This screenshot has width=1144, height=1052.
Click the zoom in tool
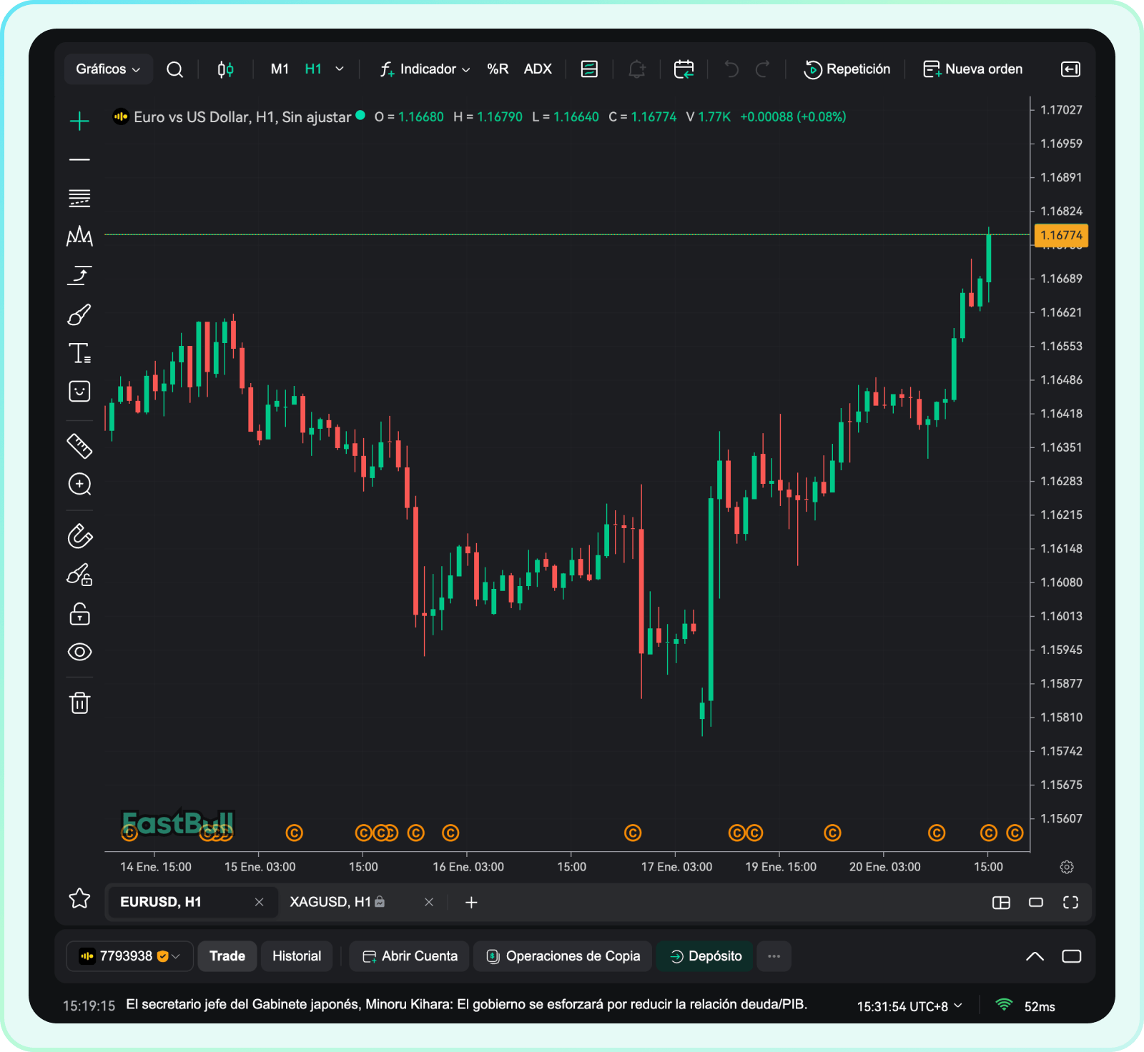click(79, 485)
